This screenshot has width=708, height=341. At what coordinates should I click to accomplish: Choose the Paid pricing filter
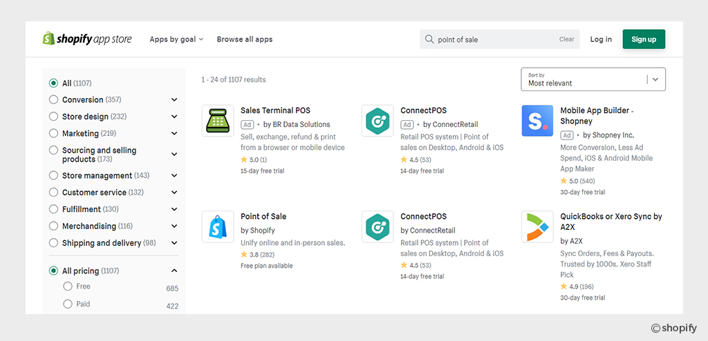pyautogui.click(x=68, y=304)
